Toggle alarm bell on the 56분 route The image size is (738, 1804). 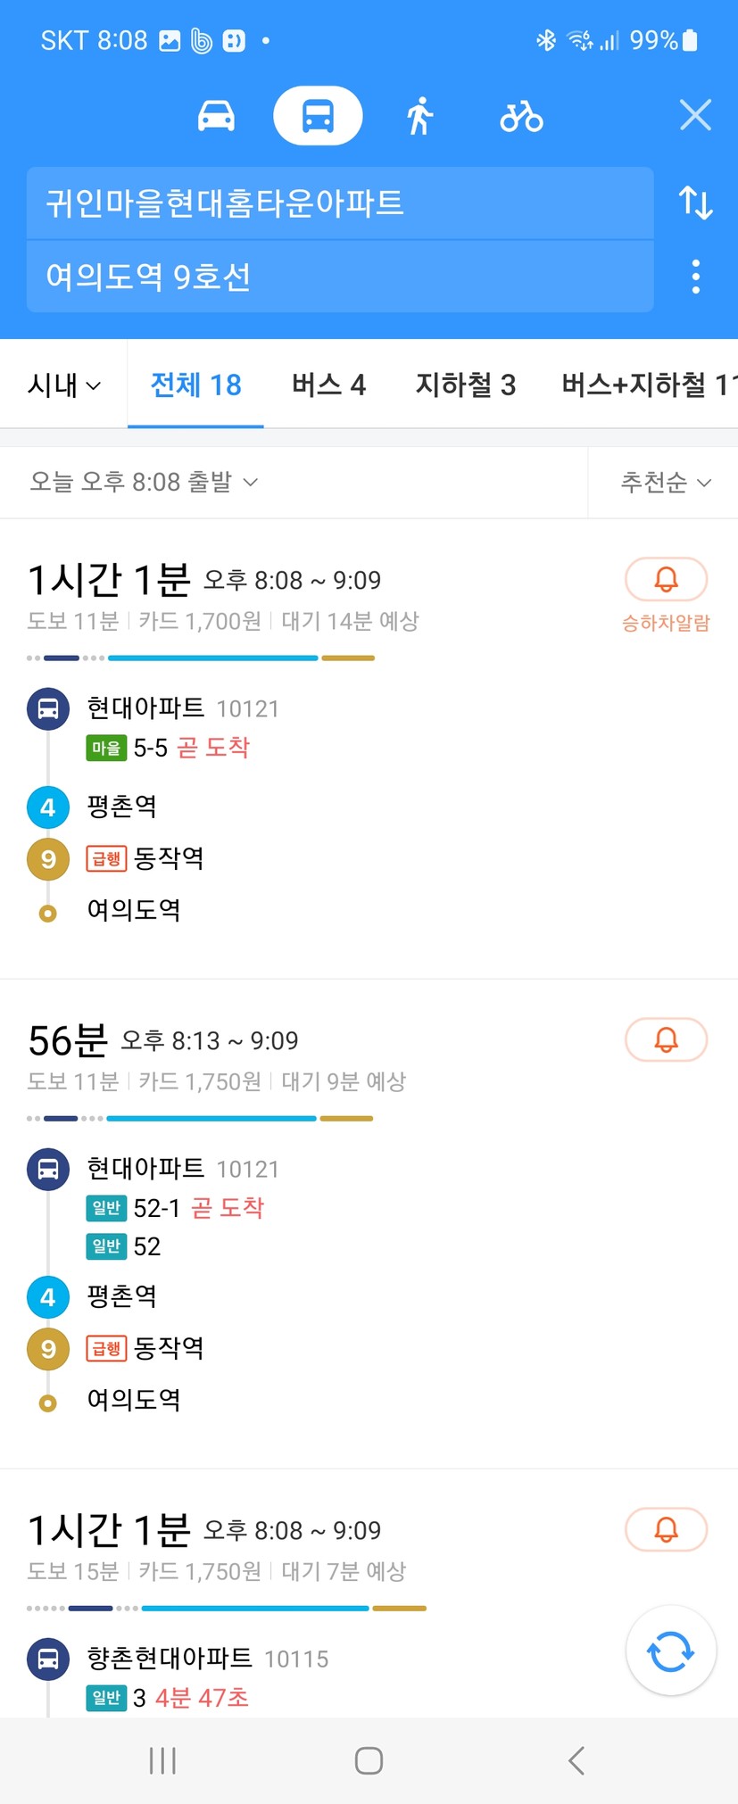[666, 1040]
